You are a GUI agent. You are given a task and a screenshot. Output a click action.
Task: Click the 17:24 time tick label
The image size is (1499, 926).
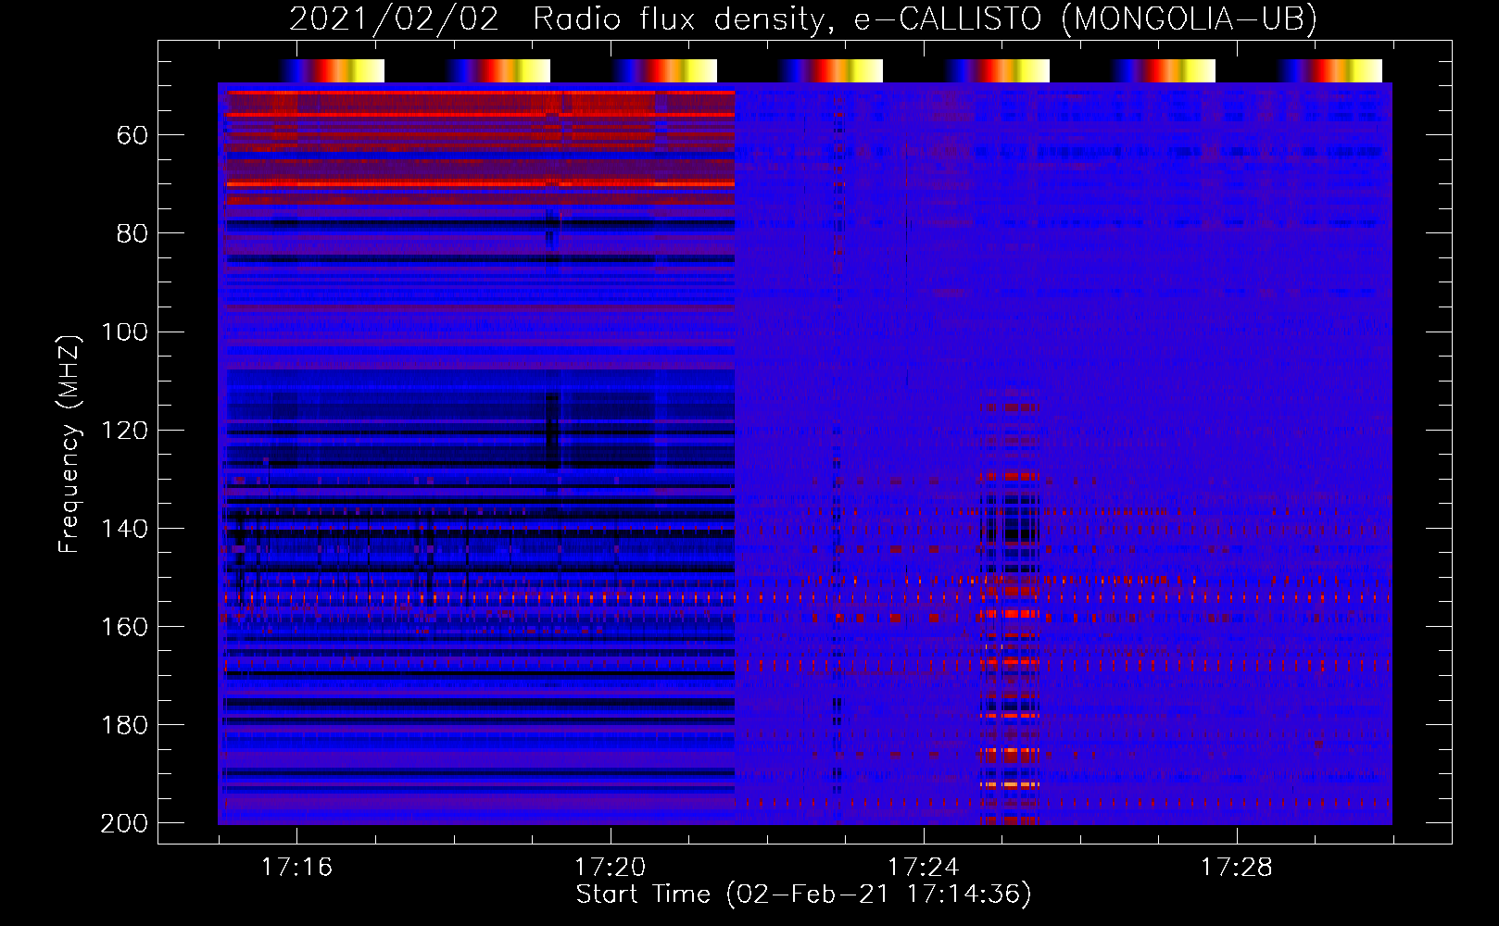click(x=923, y=867)
